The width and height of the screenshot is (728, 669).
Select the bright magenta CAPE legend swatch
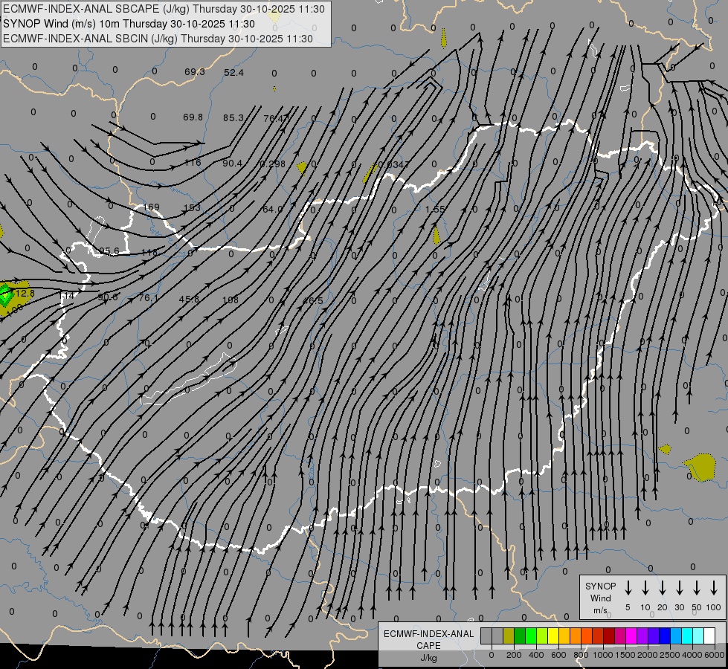(x=631, y=636)
